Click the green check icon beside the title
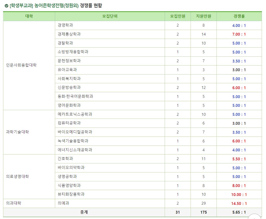 6,6
